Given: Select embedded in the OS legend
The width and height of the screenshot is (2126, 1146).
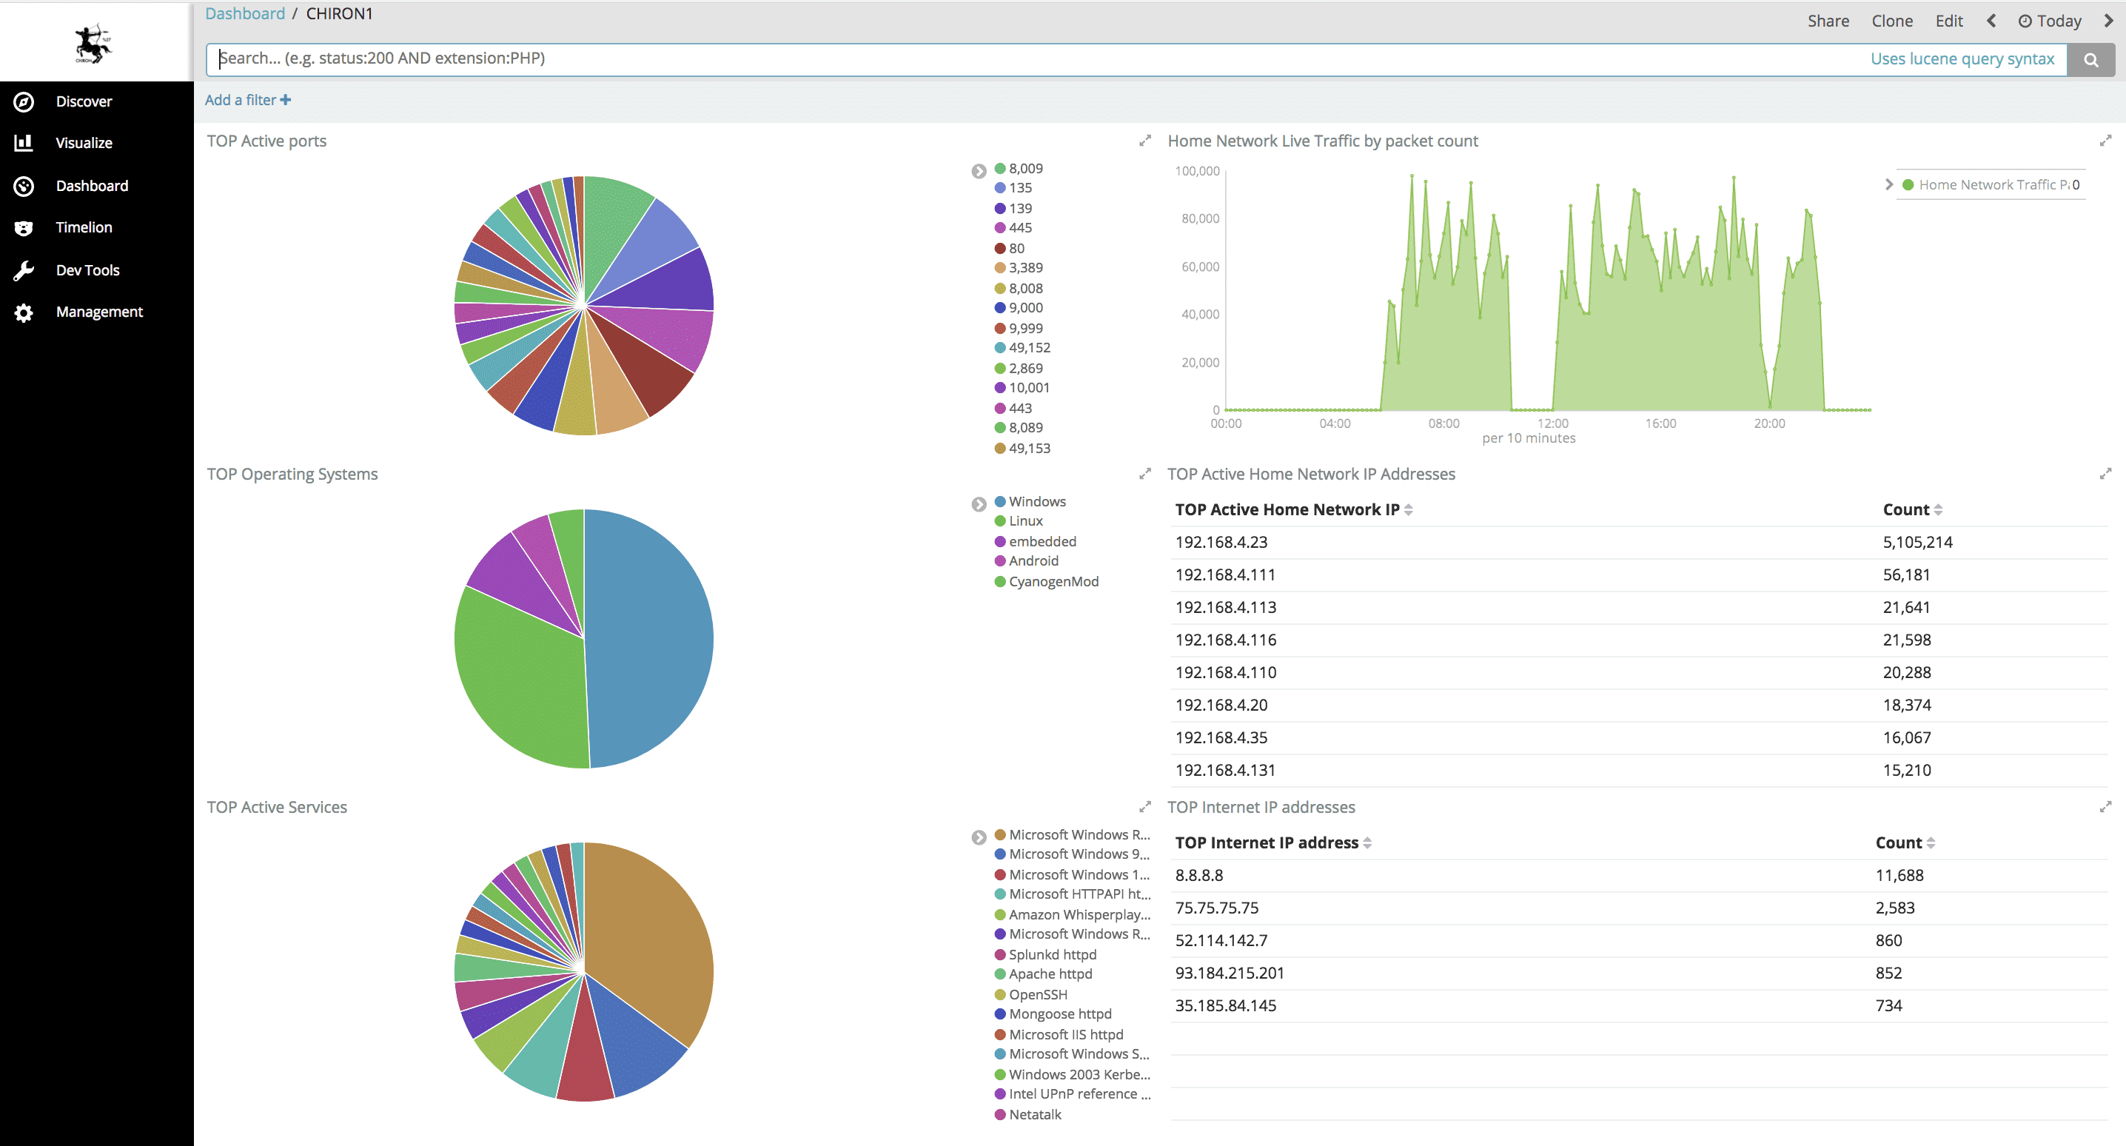Looking at the screenshot, I should click(1042, 542).
